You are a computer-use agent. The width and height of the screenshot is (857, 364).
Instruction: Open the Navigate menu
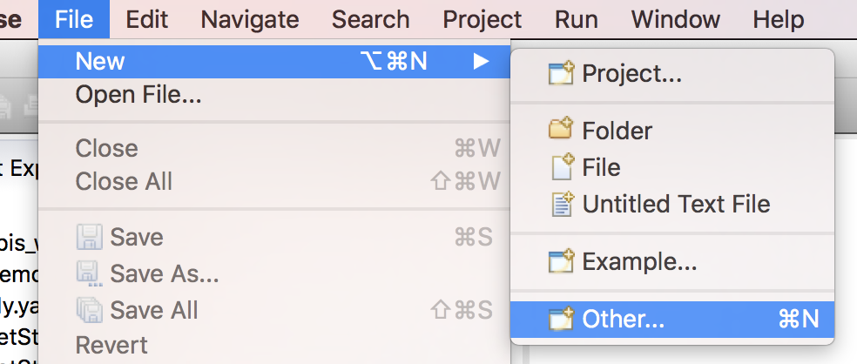249,19
